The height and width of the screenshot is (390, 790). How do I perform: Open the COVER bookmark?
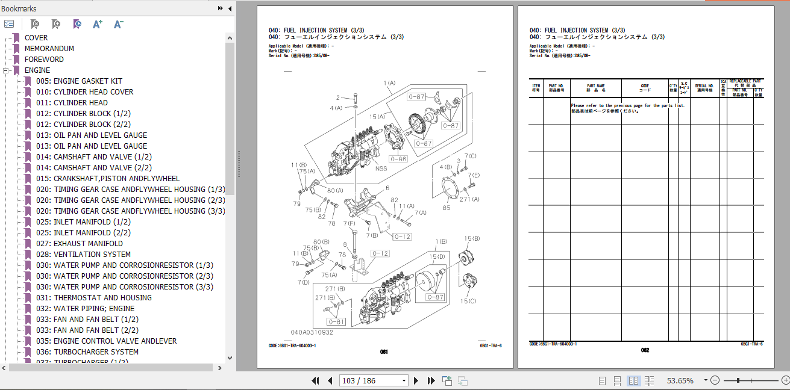pos(36,38)
